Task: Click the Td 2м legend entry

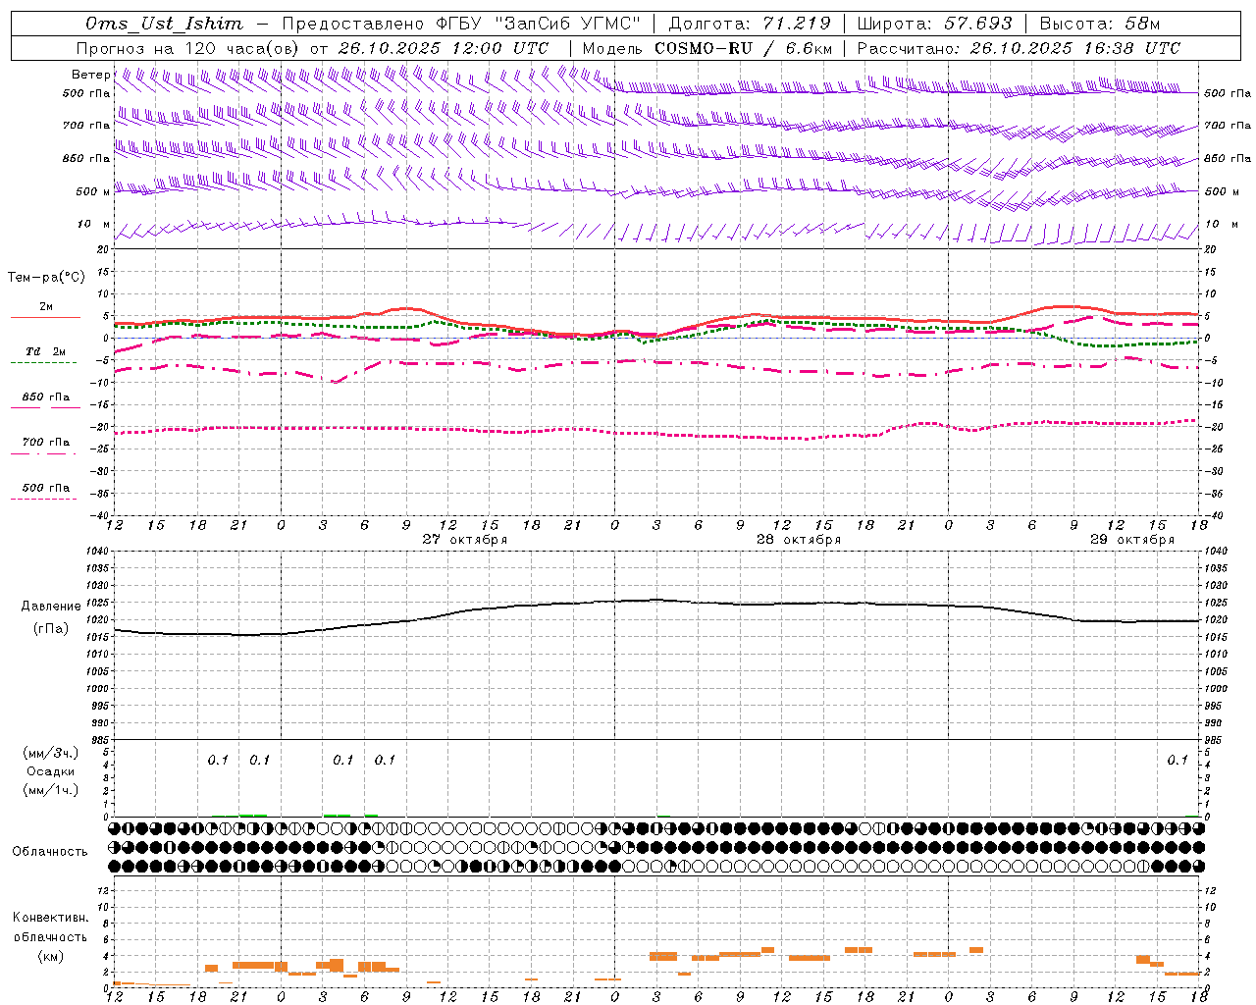Action: (x=45, y=350)
